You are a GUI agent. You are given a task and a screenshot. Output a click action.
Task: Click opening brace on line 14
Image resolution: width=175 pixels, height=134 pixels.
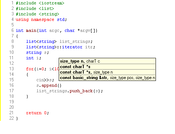pyautogui.click(x=27, y=75)
